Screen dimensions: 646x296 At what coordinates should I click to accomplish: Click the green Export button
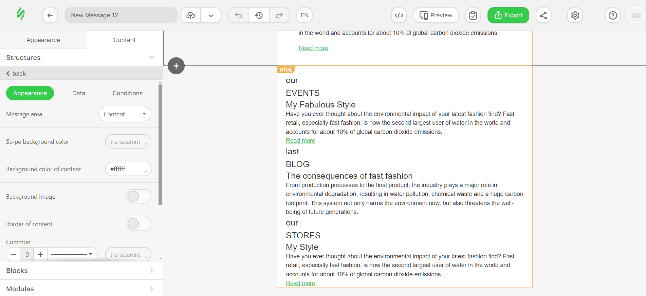pyautogui.click(x=508, y=15)
